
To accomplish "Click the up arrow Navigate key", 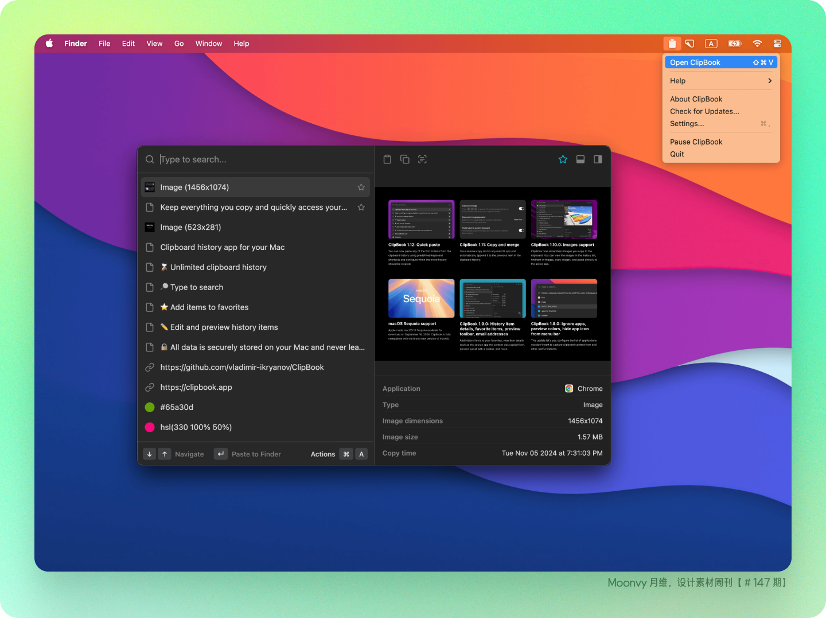I will 165,454.
